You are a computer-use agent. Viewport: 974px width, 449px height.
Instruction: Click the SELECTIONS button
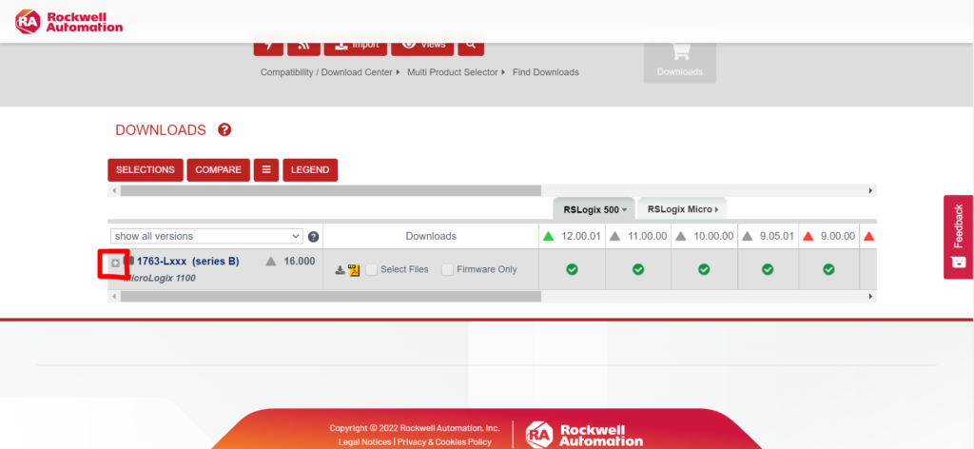pos(146,170)
